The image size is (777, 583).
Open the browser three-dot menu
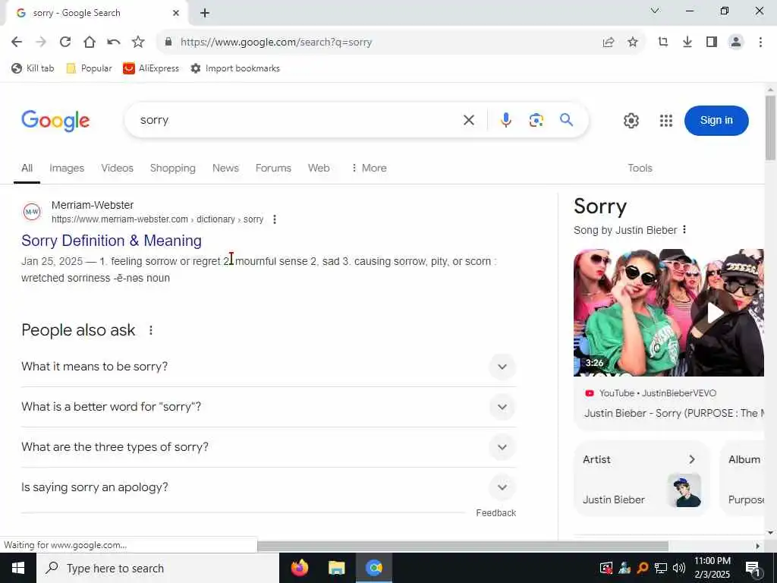pos(760,43)
